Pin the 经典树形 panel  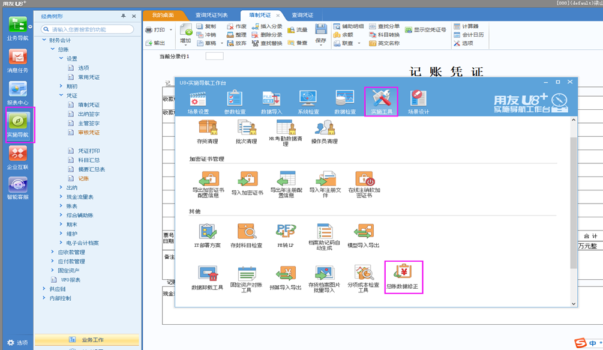124,16
